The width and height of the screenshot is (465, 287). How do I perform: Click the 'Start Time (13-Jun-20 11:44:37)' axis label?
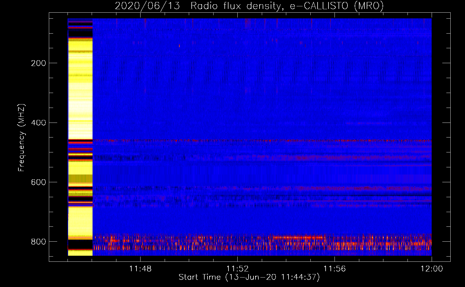click(249, 277)
